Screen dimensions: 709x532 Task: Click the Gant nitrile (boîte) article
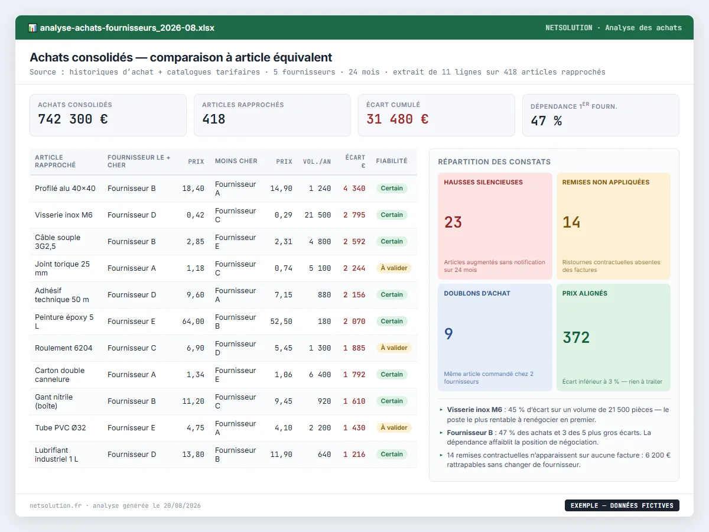coord(54,401)
